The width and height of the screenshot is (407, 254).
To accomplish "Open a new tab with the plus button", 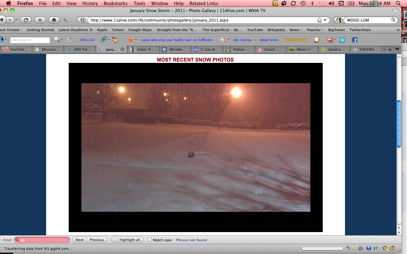I will point(390,50).
